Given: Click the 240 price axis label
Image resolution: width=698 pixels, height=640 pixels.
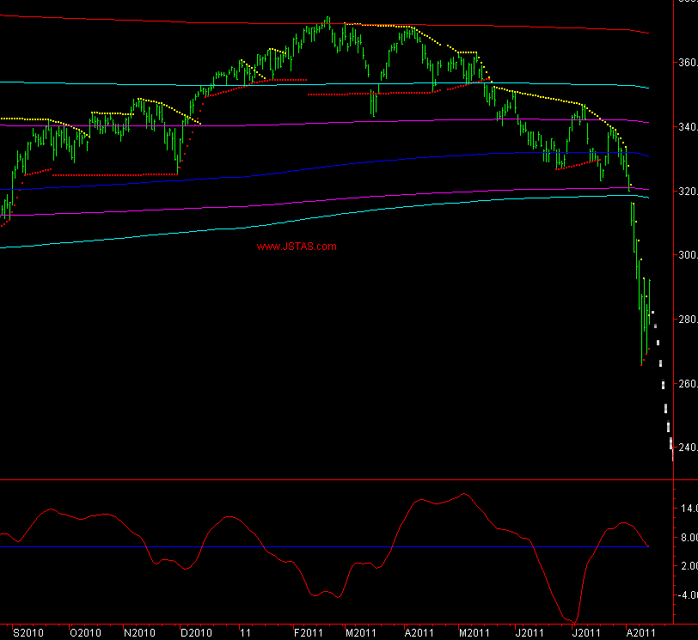Looking at the screenshot, I should [x=685, y=448].
